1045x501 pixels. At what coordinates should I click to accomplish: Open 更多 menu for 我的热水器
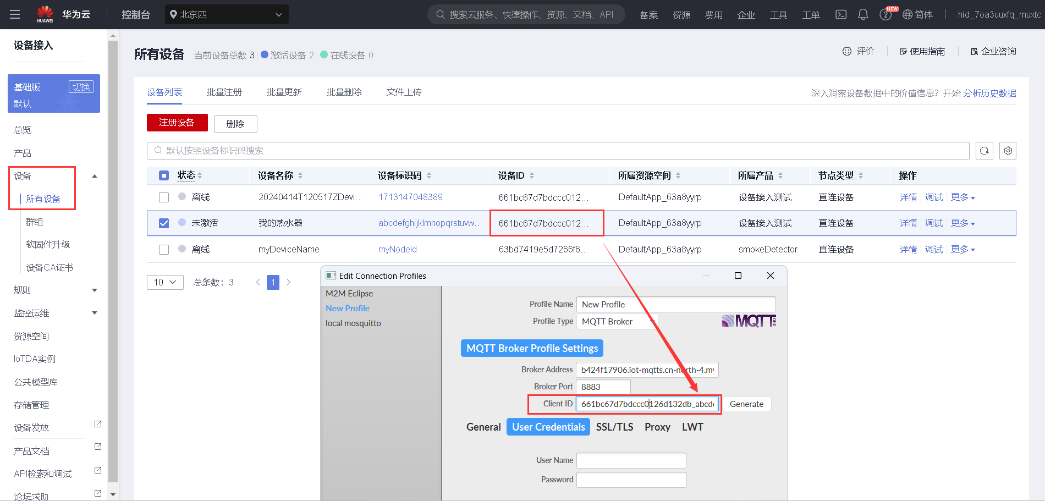963,223
